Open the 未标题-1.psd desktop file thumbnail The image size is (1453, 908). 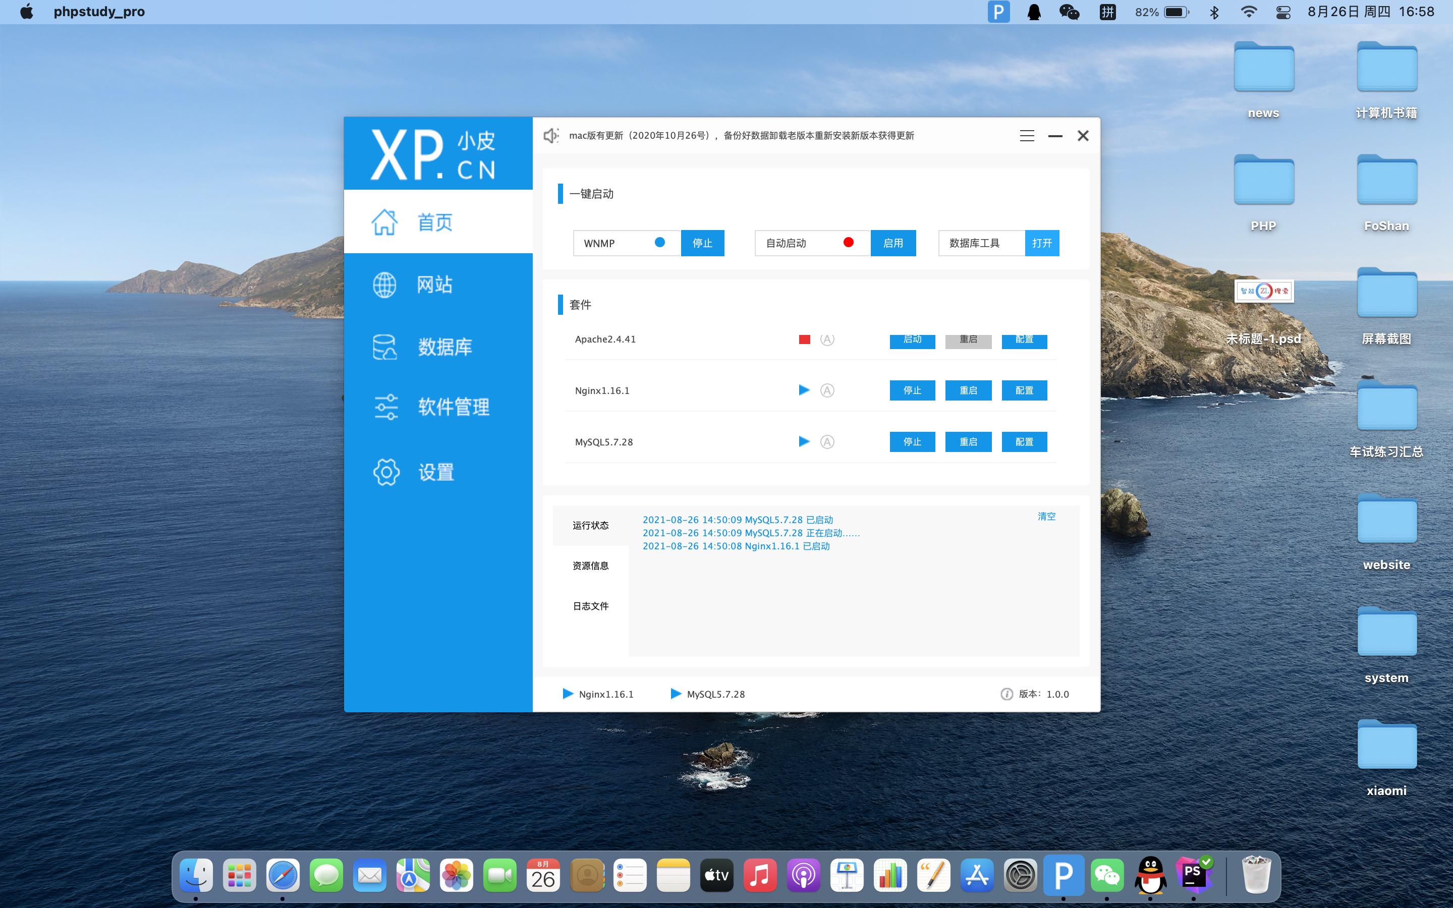(x=1264, y=291)
